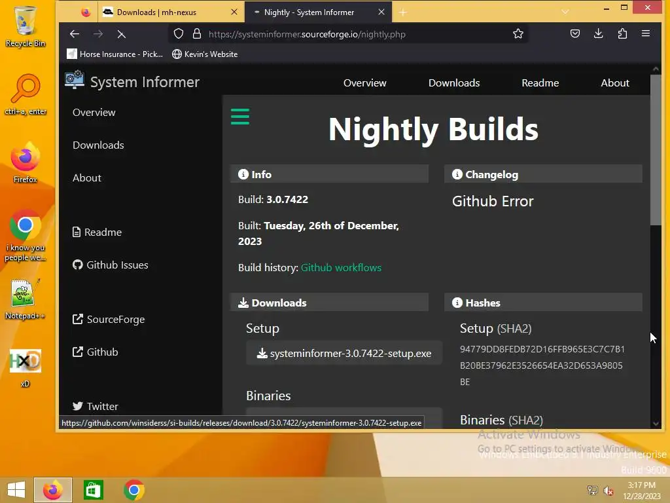
Task: Click the Firefox taskbar button
Action: (52, 490)
